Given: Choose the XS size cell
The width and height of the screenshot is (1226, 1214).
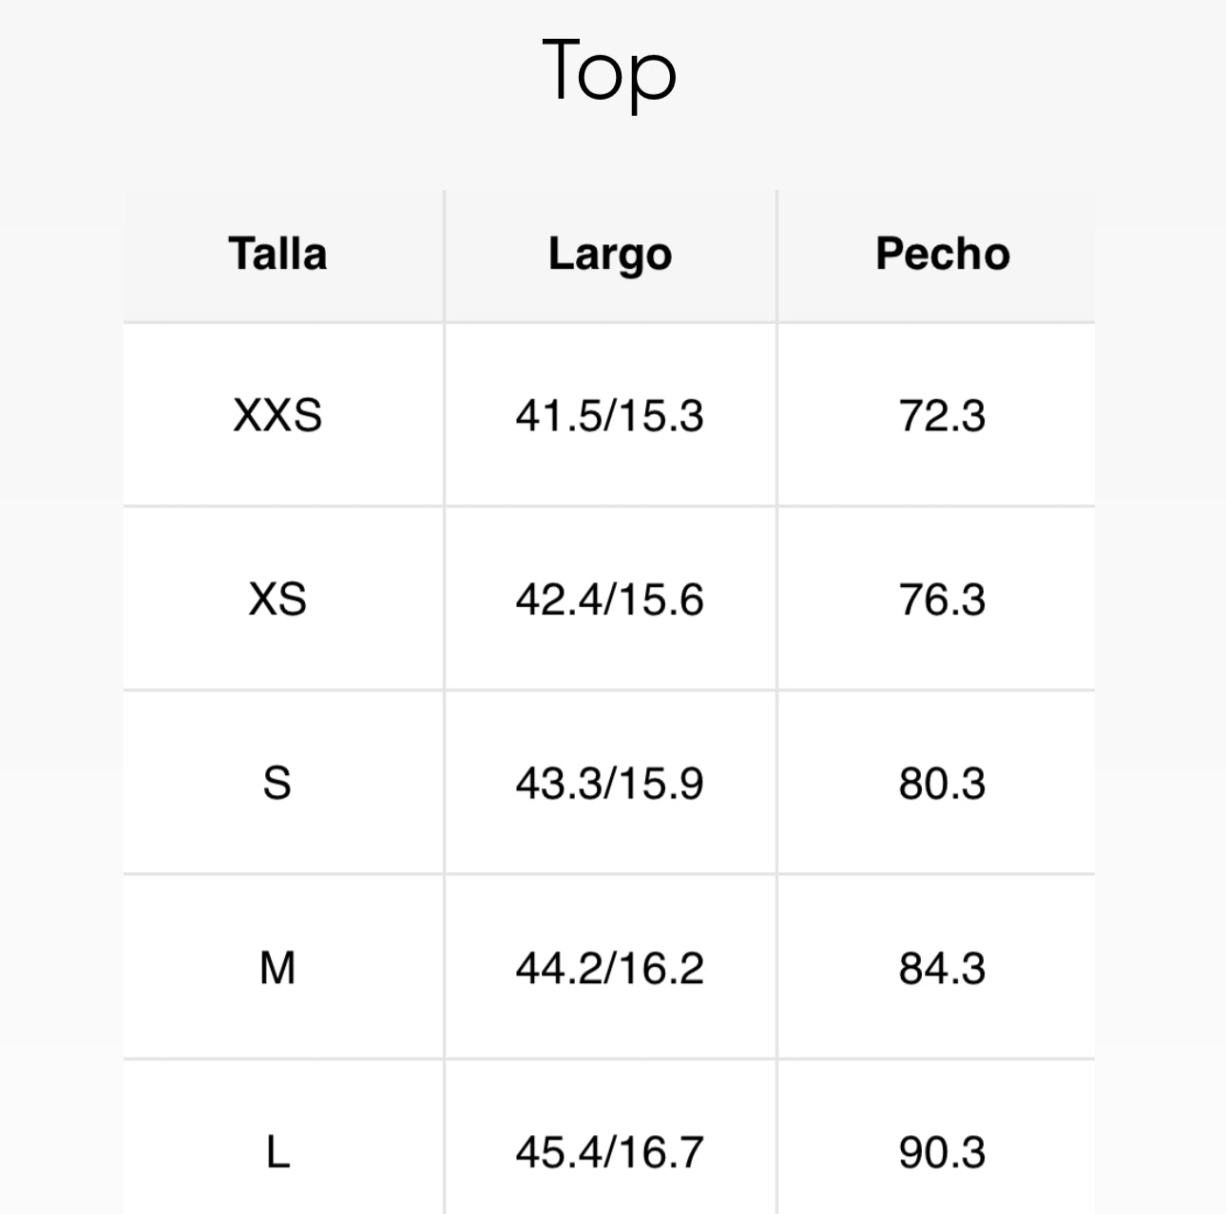Looking at the screenshot, I should click(278, 599).
